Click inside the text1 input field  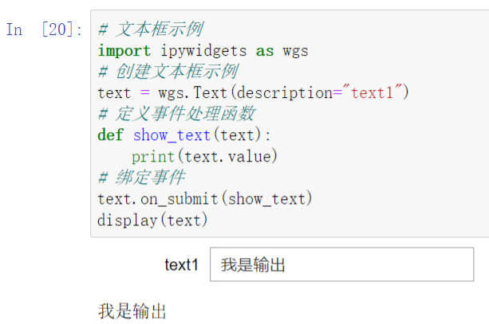tap(341, 264)
